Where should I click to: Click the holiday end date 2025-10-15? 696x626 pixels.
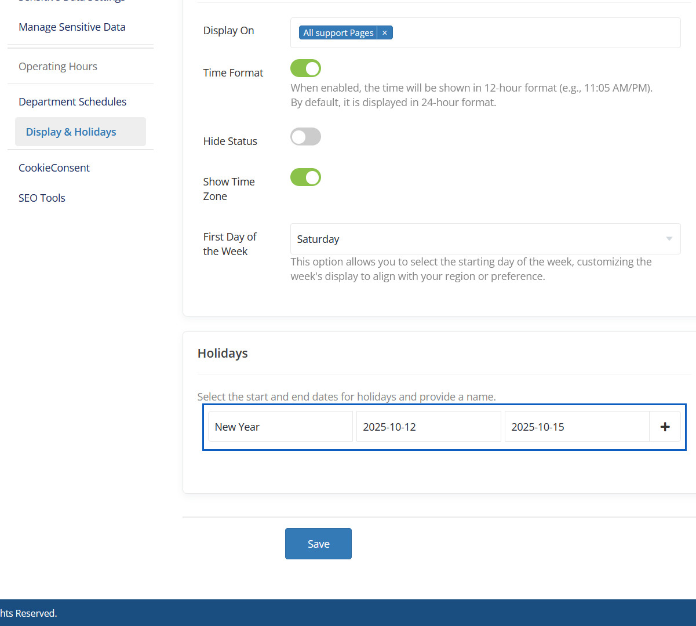[x=577, y=427]
